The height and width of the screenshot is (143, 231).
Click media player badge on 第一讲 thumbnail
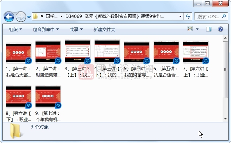(x=29, y=61)
